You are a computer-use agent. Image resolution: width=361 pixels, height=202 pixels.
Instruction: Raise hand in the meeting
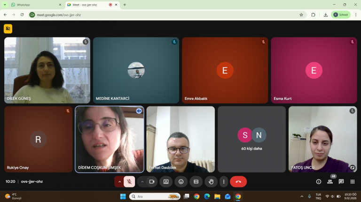[211, 181]
